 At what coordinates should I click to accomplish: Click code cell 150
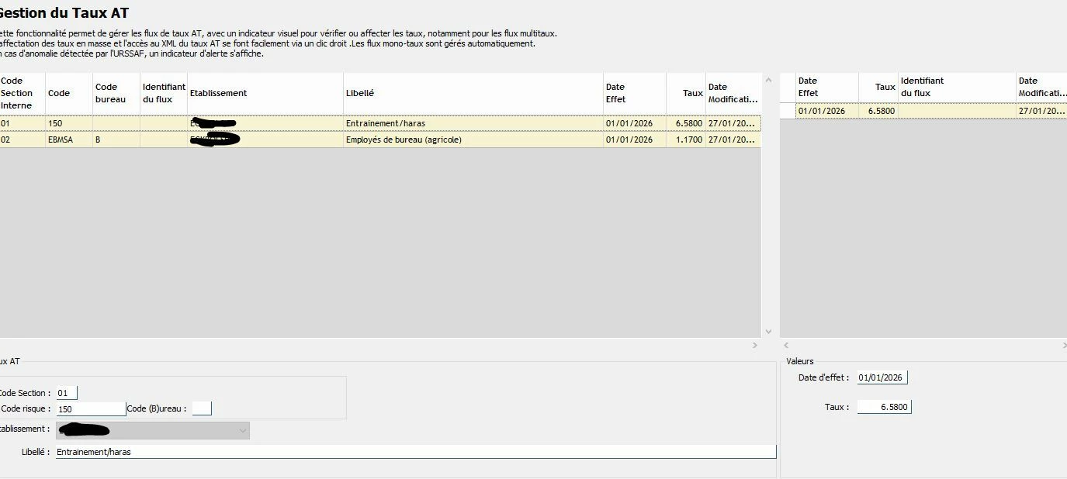(69, 123)
